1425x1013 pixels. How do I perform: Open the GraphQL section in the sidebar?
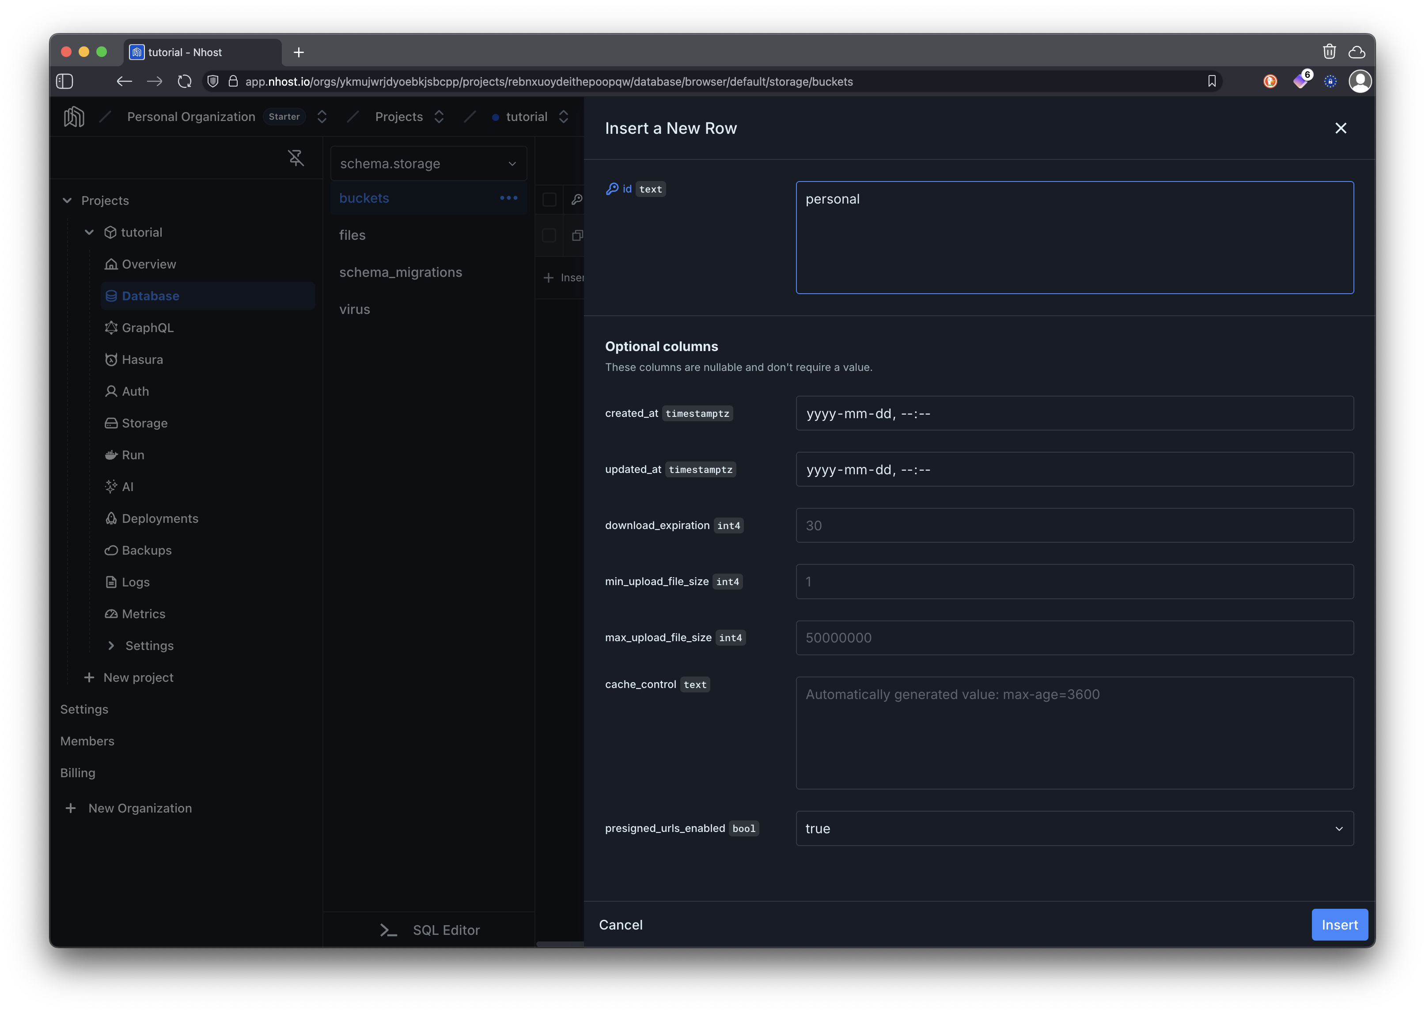147,328
